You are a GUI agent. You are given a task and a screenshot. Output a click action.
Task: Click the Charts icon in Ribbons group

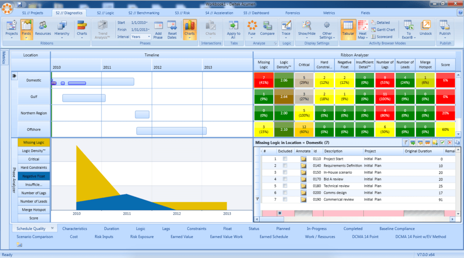(x=82, y=29)
